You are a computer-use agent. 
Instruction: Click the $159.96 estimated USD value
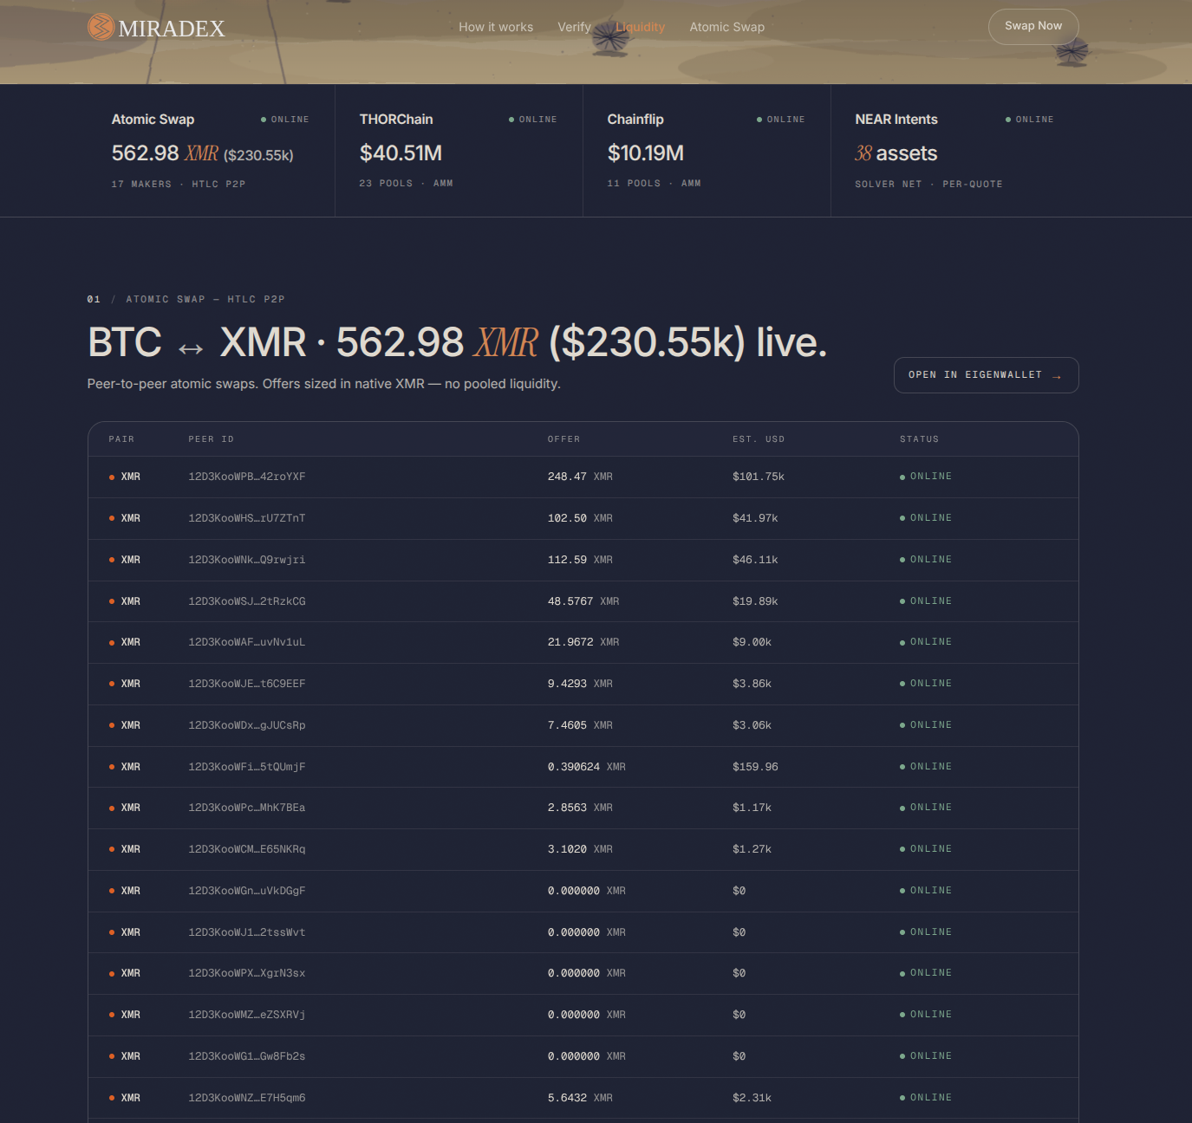tap(755, 767)
